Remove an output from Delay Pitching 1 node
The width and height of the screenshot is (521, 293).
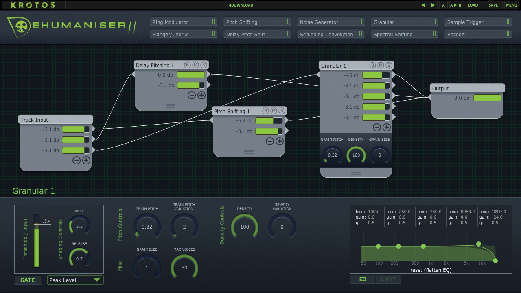click(192, 95)
